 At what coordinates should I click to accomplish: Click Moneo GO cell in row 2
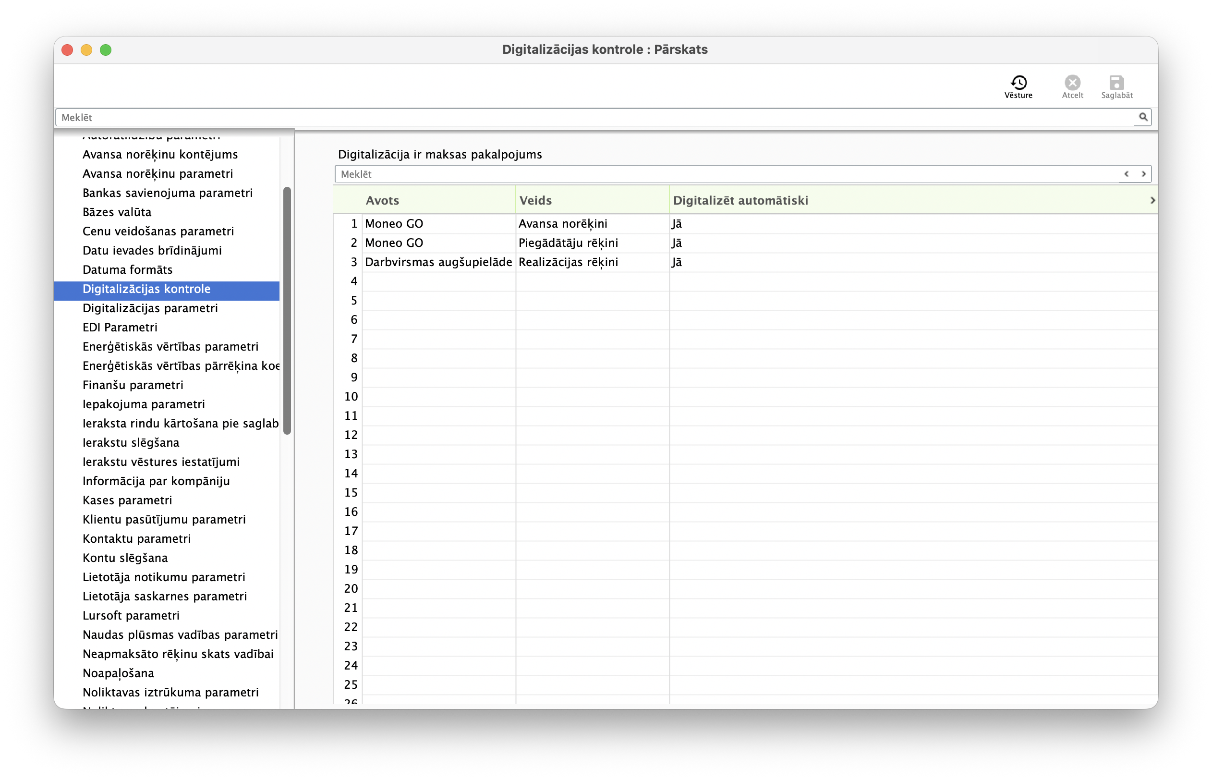439,243
